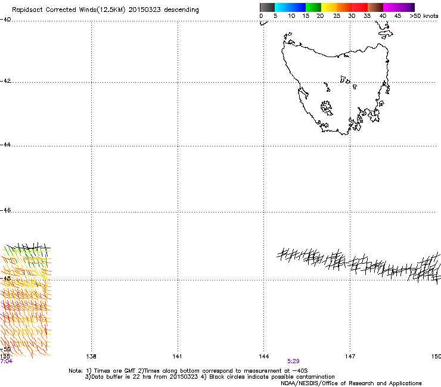Click the magenta 40-45 knots legend swatch
The height and width of the screenshot is (387, 441).
392,7
